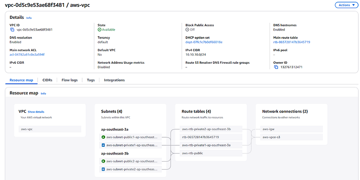
Task: Select the aws-rtb-public route table
Action: [x=211, y=153]
